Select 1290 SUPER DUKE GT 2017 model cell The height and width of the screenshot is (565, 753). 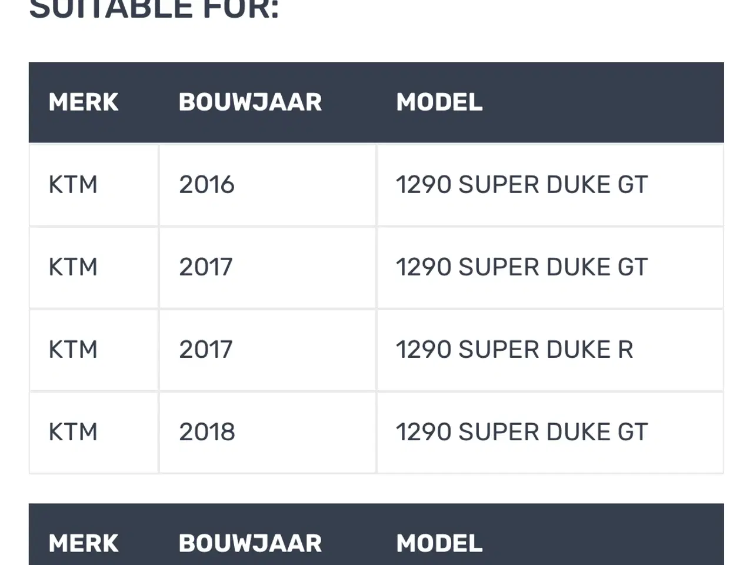coord(521,267)
